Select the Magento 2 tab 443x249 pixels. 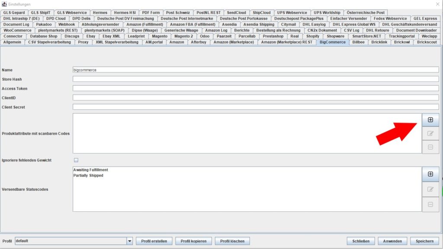point(183,36)
